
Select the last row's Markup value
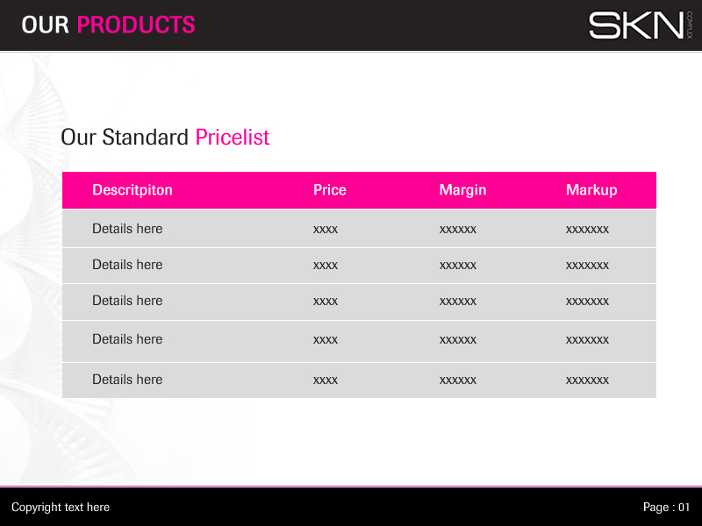(587, 380)
